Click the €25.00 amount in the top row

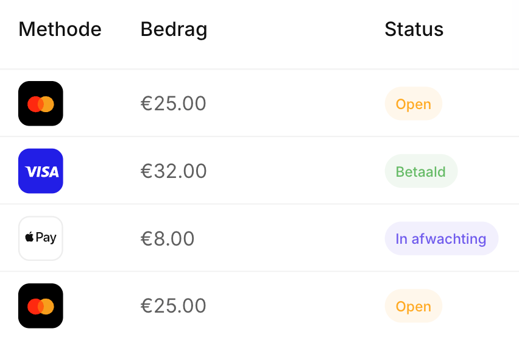(x=173, y=104)
